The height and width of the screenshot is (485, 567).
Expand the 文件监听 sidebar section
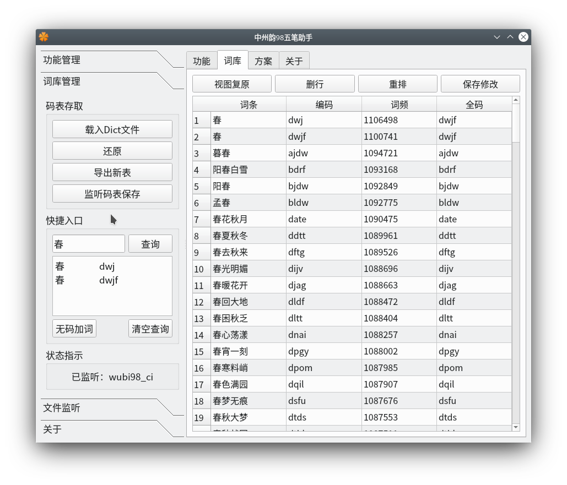pos(61,408)
